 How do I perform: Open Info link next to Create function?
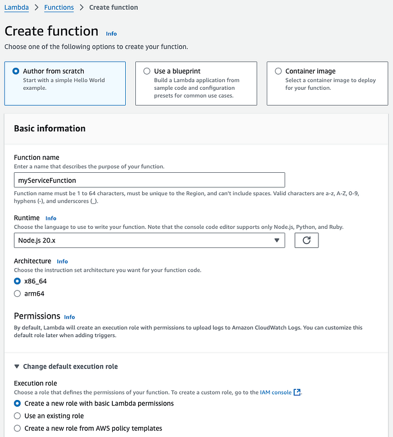point(111,34)
